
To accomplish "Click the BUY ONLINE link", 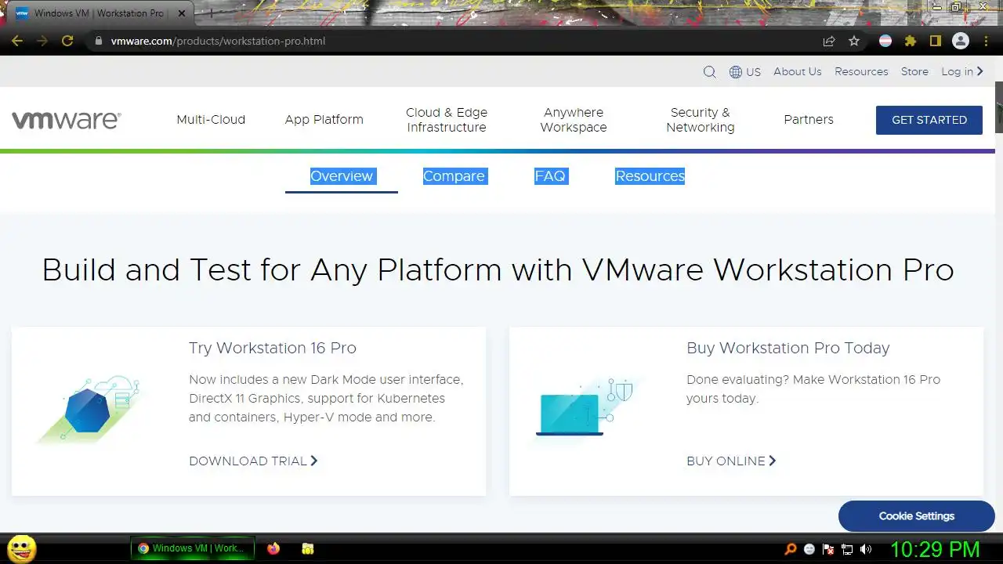I will click(x=731, y=461).
